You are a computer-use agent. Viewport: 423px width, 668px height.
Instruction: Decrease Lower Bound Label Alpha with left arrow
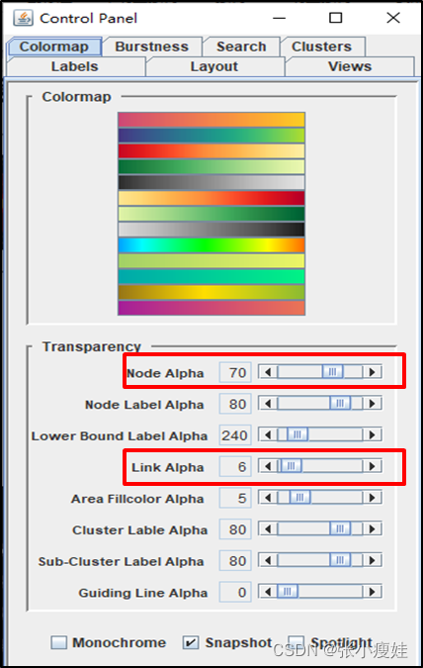(x=268, y=434)
